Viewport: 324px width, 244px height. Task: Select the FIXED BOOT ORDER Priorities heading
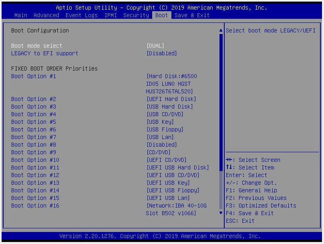pos(55,69)
